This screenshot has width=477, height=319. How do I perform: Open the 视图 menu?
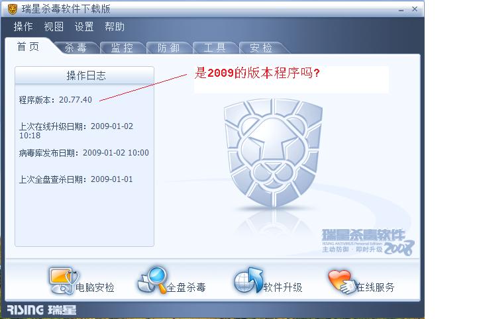54,26
